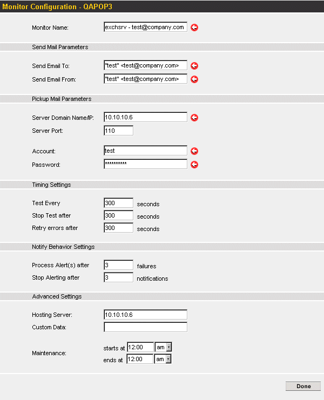Open the maintenance starts at am/pm dropdown
Viewport: 324px width, 400px height.
click(163, 347)
